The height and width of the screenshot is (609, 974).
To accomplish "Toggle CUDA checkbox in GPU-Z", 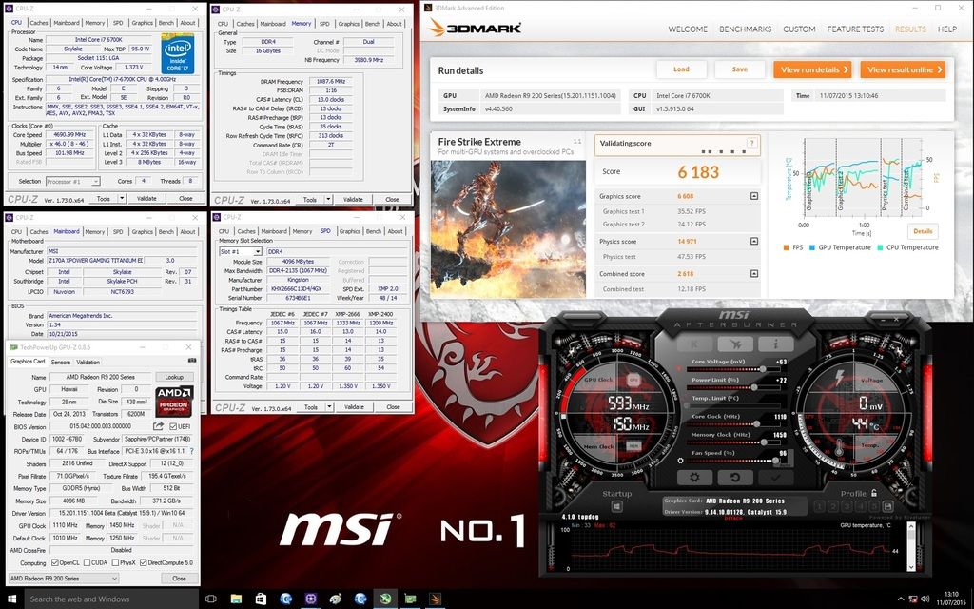I will pyautogui.click(x=86, y=563).
